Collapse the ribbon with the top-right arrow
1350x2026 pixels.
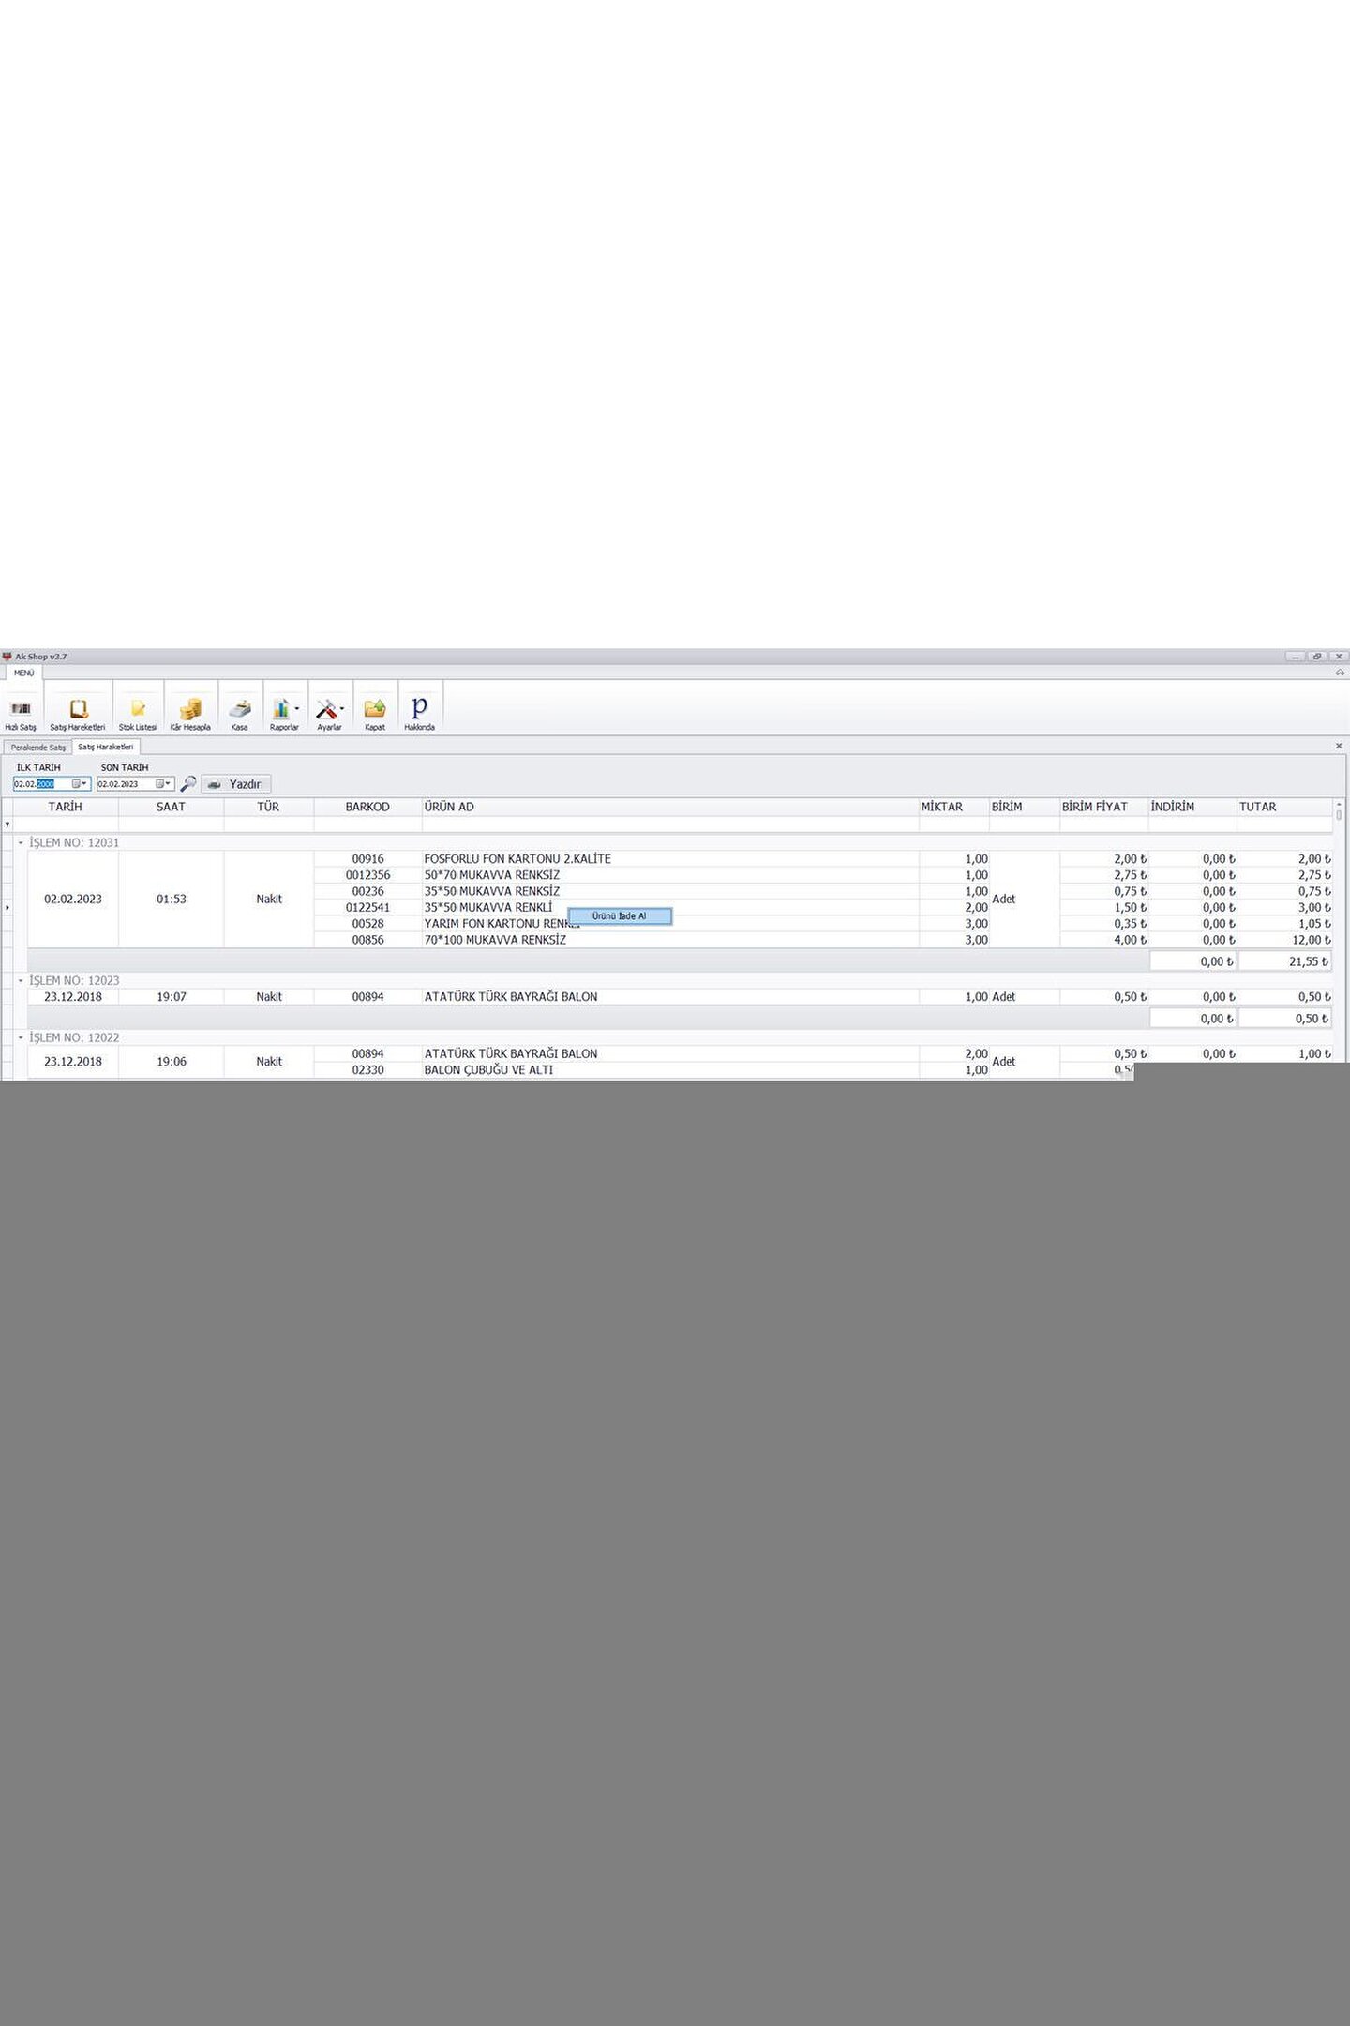(1340, 673)
